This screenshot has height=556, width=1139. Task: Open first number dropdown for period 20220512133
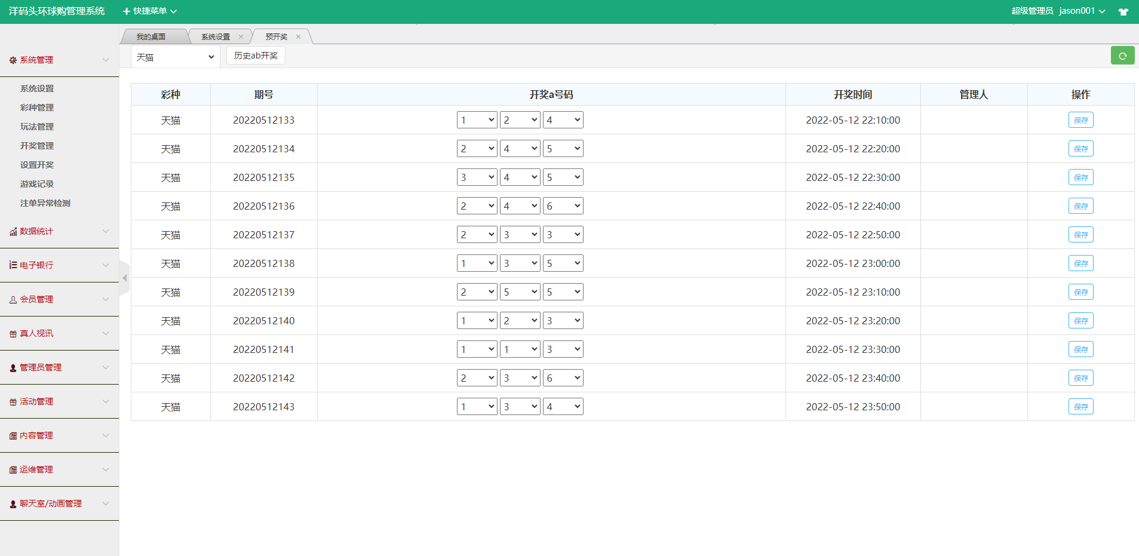pyautogui.click(x=477, y=120)
